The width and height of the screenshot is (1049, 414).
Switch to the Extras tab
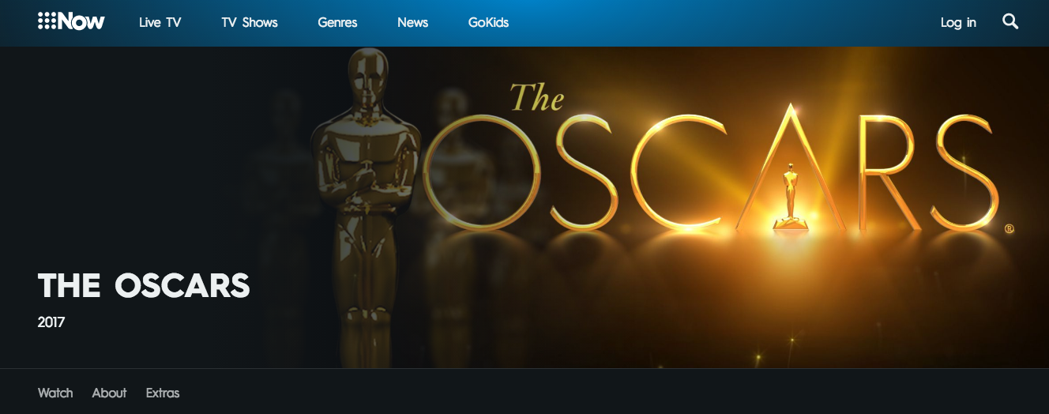(x=163, y=393)
